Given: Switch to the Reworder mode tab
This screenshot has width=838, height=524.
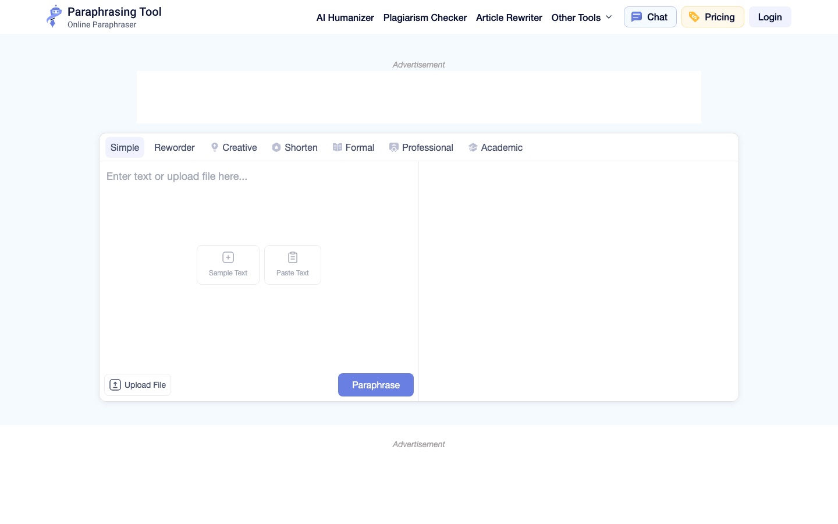Looking at the screenshot, I should (175, 147).
